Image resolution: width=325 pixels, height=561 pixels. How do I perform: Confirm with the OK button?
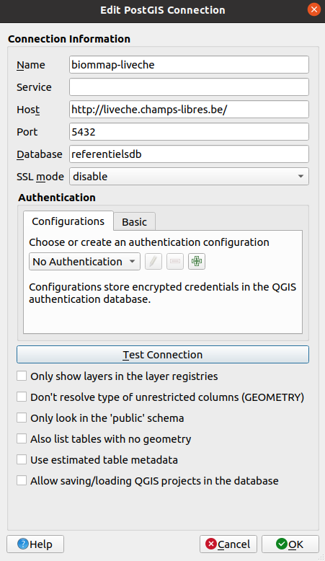290,544
